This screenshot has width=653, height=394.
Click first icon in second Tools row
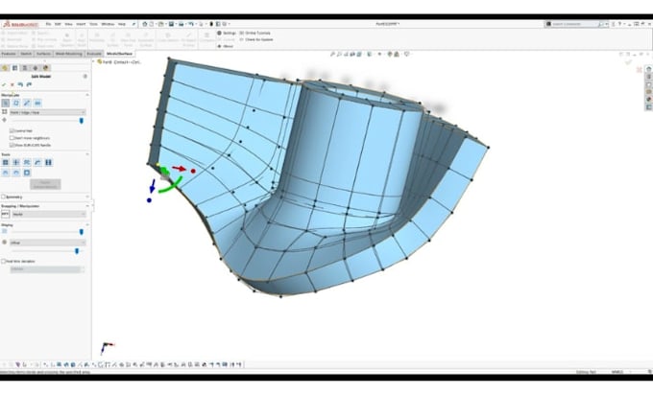point(6,173)
